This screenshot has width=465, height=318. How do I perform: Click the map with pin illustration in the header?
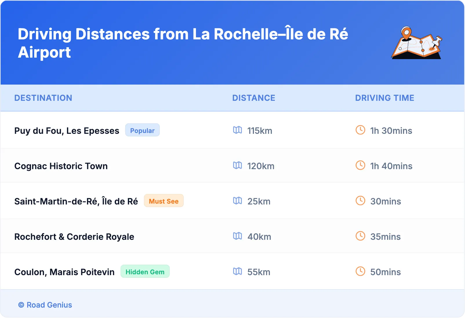417,43
